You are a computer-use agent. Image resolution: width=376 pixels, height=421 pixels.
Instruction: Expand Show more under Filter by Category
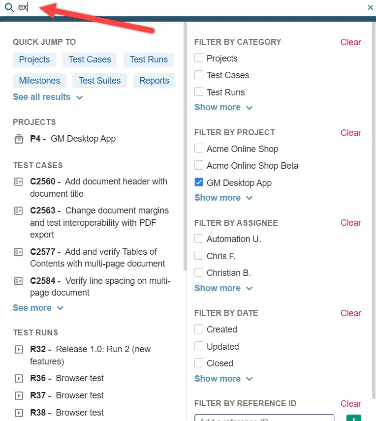(x=223, y=107)
